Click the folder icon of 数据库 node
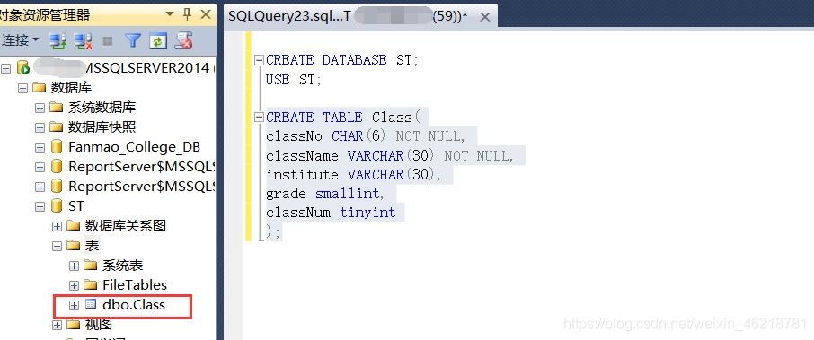 point(40,88)
